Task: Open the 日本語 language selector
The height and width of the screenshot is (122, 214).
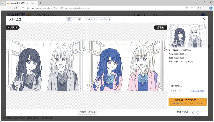Action: 198,118
